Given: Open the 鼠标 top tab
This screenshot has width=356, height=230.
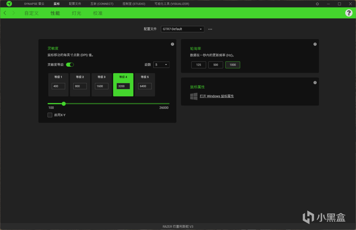Looking at the screenshot, I should click(57, 4).
